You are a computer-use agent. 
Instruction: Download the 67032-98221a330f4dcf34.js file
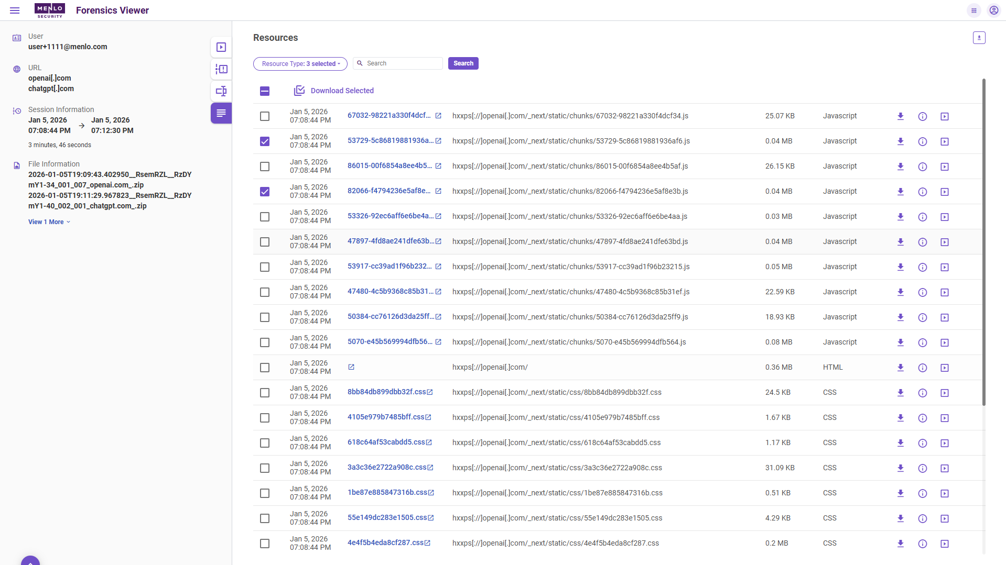click(x=900, y=116)
